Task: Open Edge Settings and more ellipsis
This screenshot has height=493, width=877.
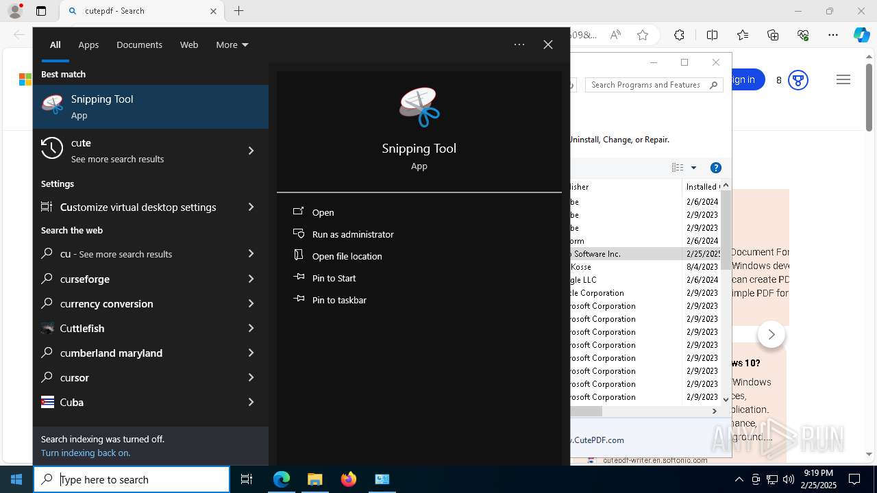Action: point(833,35)
